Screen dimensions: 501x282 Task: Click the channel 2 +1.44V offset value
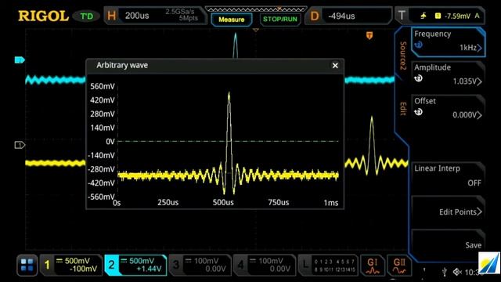pyautogui.click(x=149, y=269)
